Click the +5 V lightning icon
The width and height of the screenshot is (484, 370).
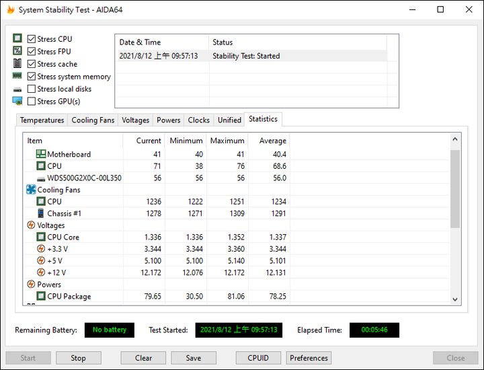pos(41,260)
